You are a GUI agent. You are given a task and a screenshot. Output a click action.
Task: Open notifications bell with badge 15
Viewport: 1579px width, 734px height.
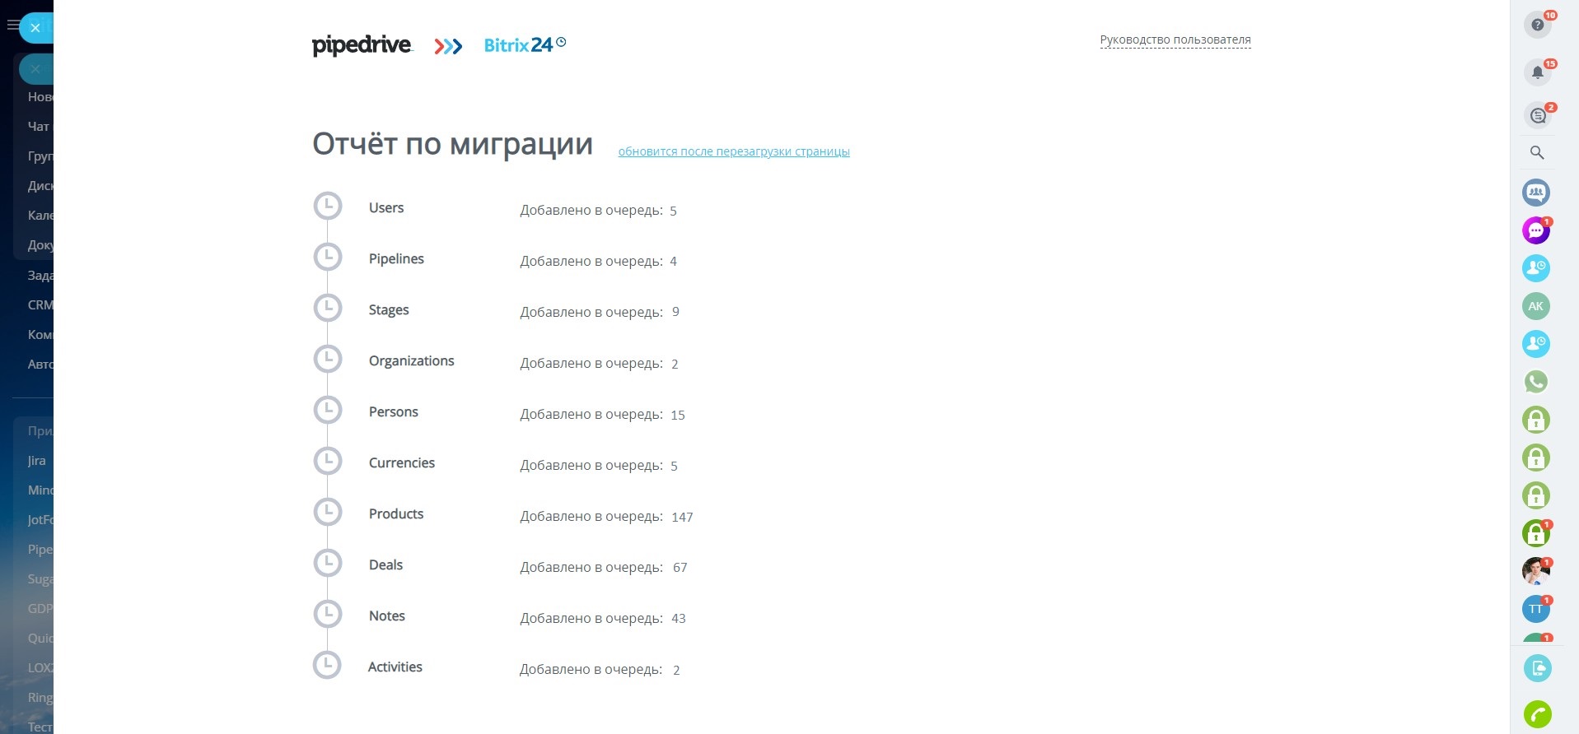[x=1537, y=72]
